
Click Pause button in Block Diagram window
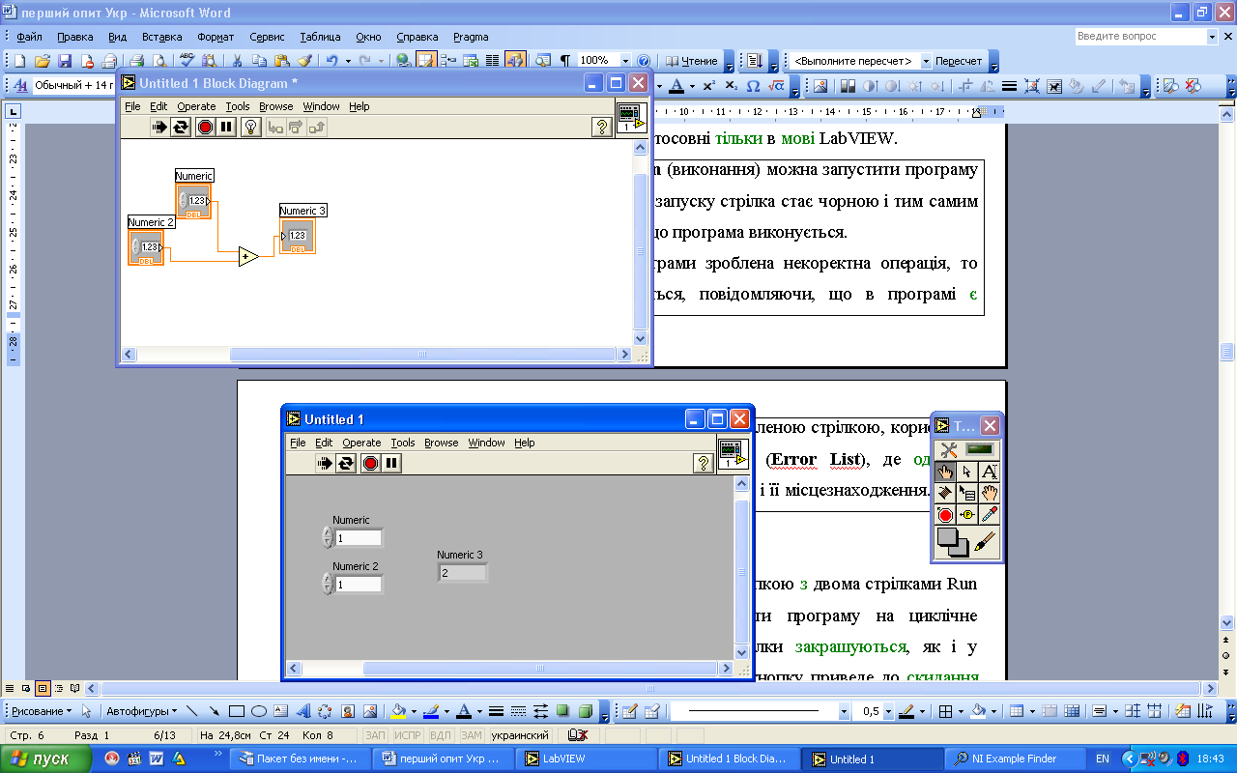pos(226,127)
